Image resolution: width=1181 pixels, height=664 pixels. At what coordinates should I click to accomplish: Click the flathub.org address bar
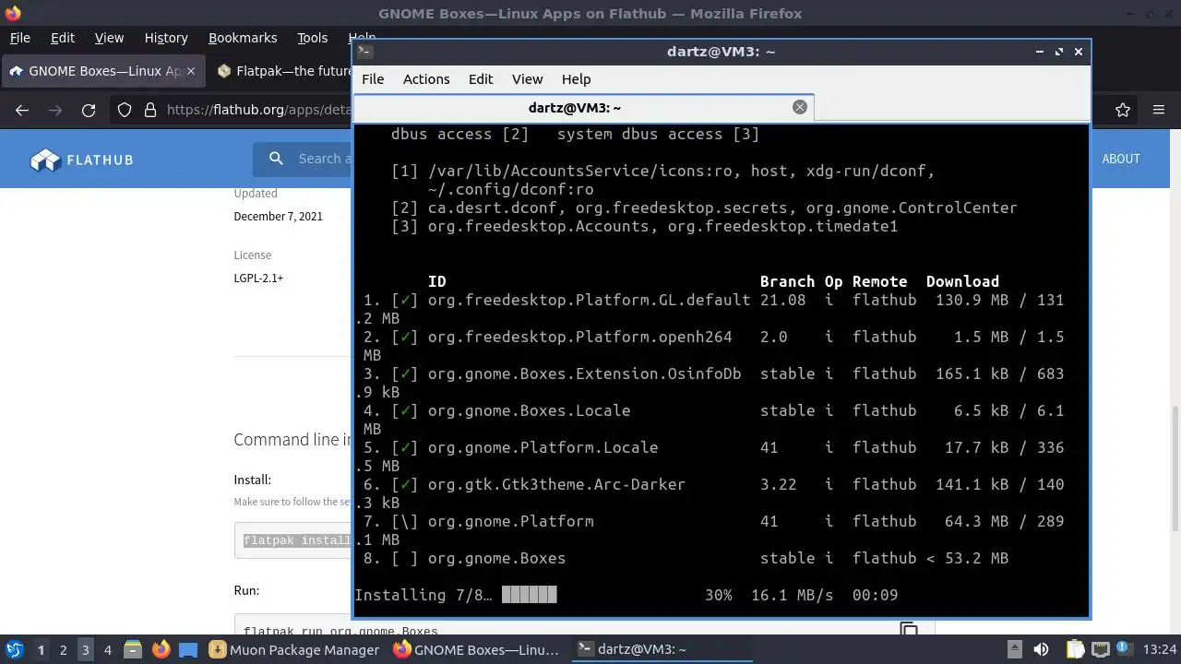click(258, 110)
